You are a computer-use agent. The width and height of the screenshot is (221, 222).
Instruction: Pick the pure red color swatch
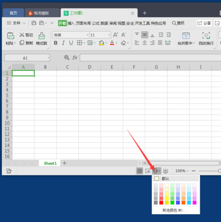pos(161,203)
